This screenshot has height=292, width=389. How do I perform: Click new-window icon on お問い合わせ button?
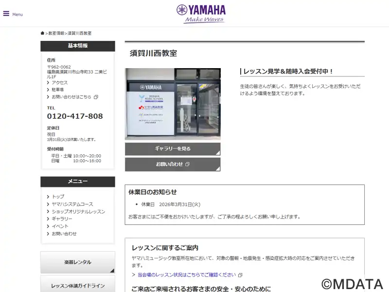click(x=188, y=164)
